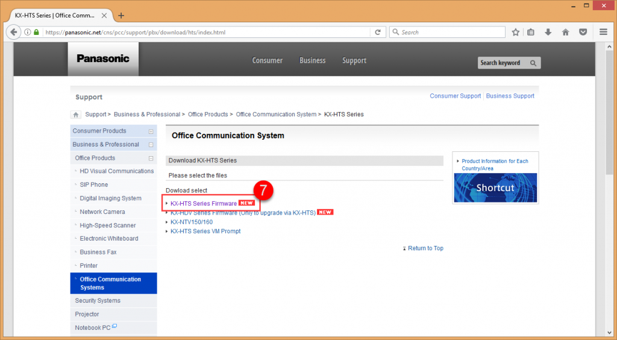This screenshot has height=340, width=617.
Task: Select Office Communication Systems sidebar item
Action: (113, 283)
